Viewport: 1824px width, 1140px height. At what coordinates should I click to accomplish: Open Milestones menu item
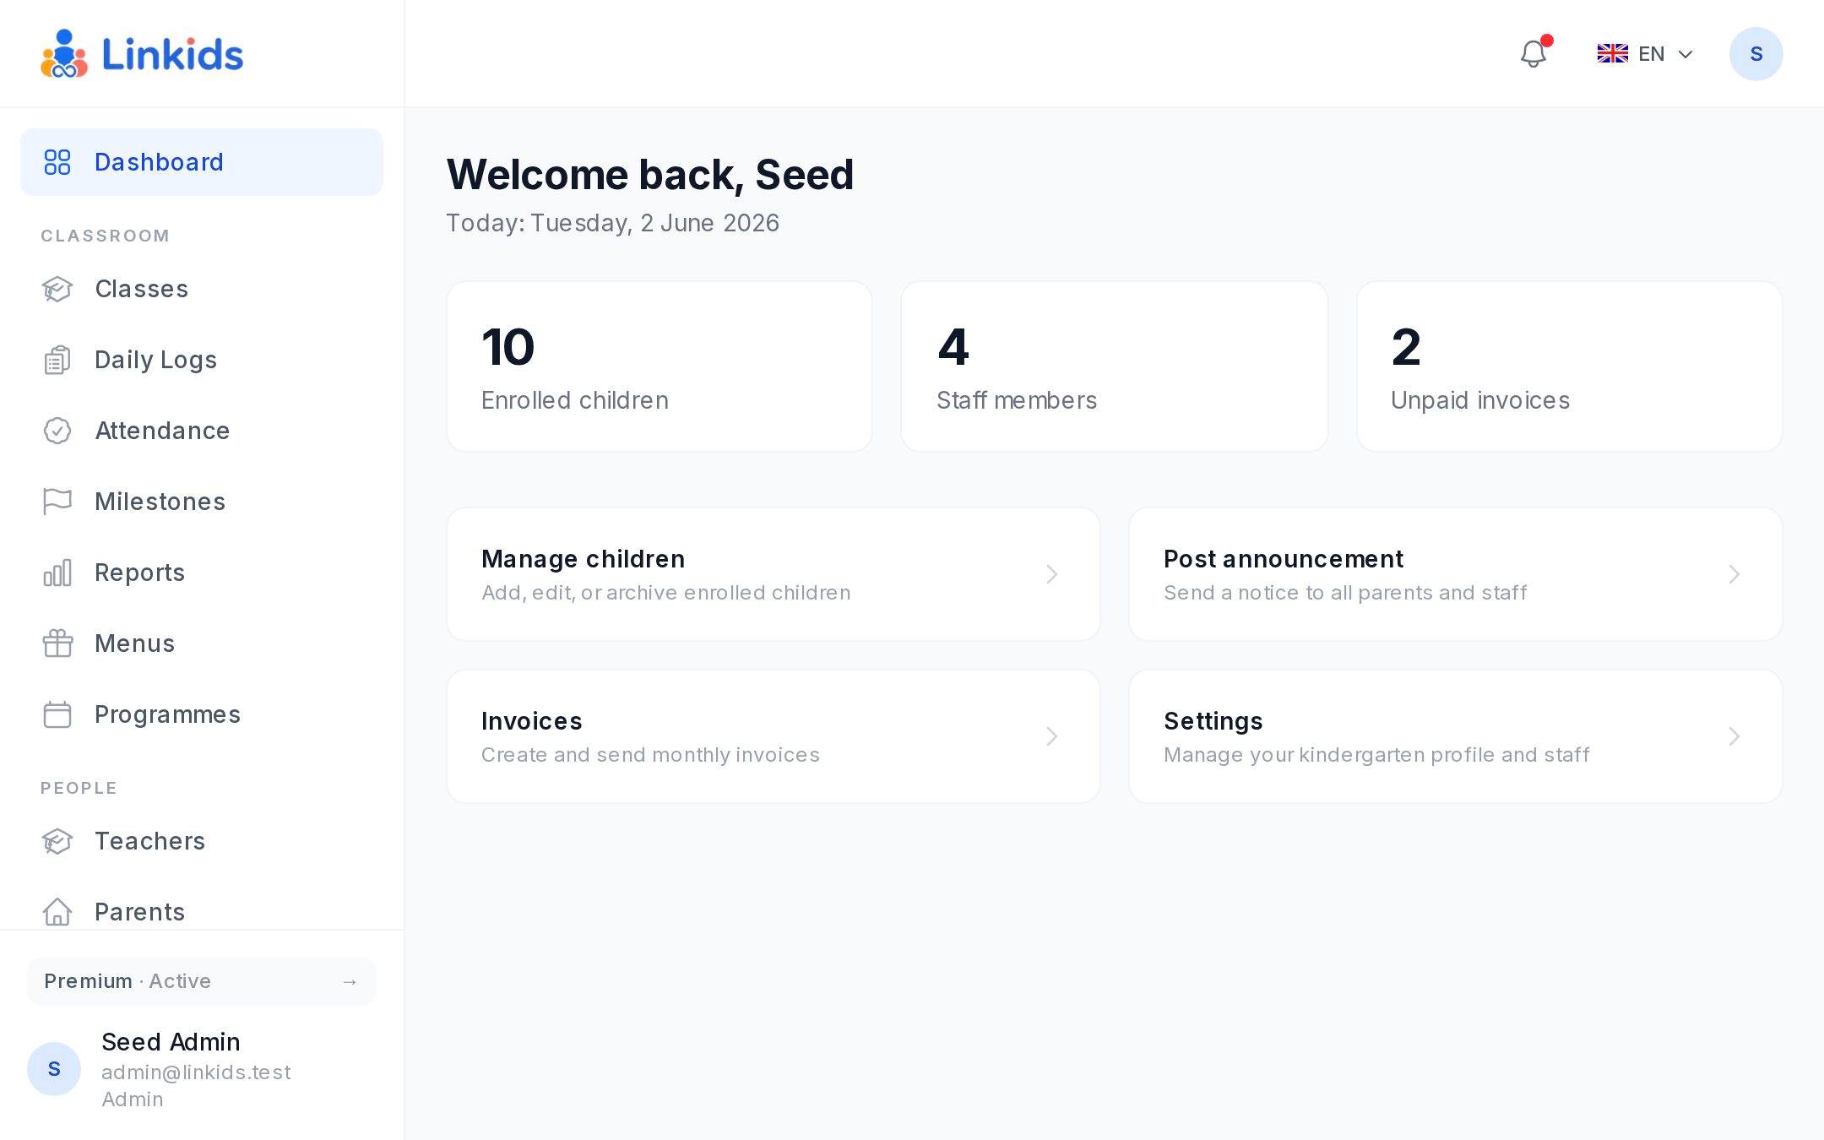[x=202, y=502]
